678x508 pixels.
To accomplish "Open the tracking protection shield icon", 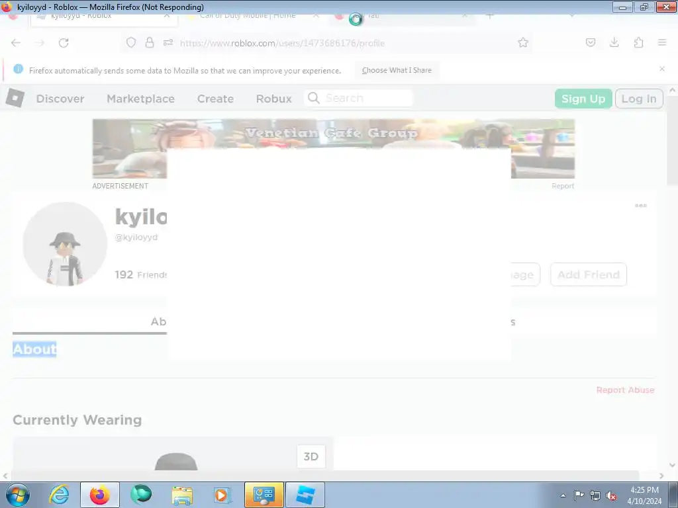I will pyautogui.click(x=131, y=42).
